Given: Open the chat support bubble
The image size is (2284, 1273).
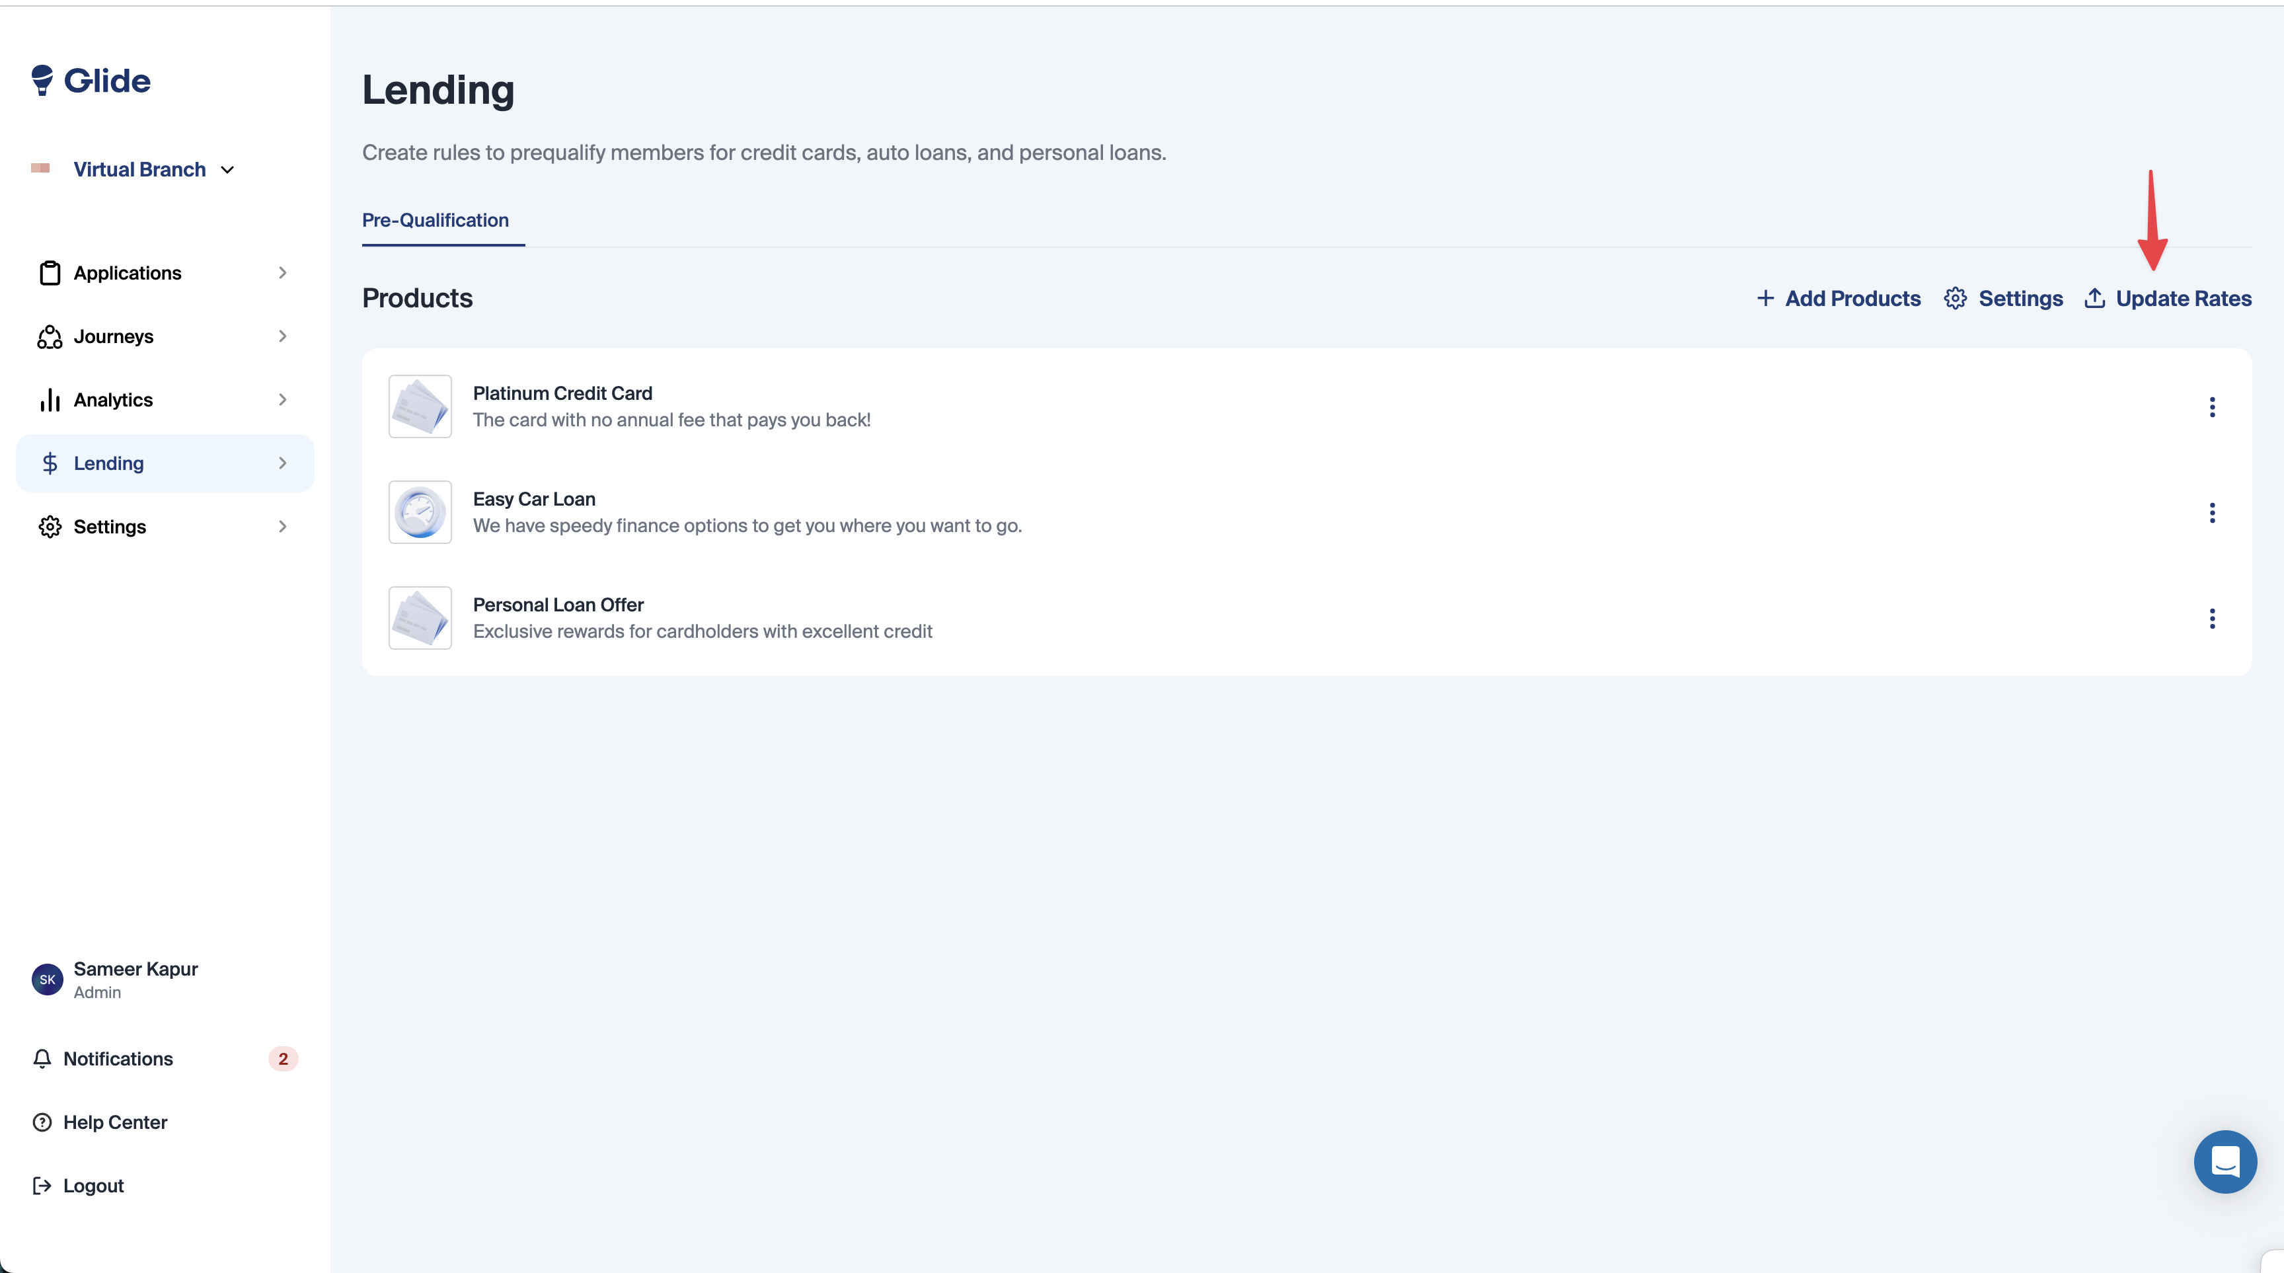Looking at the screenshot, I should click(x=2225, y=1161).
